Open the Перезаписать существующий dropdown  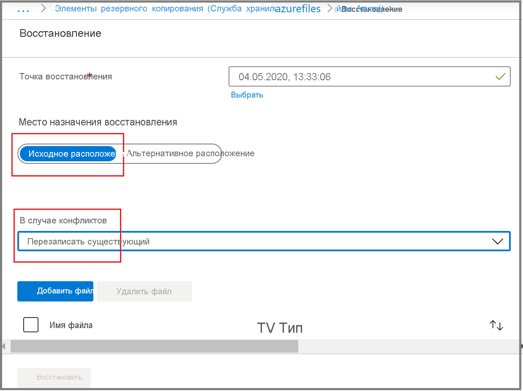point(264,242)
